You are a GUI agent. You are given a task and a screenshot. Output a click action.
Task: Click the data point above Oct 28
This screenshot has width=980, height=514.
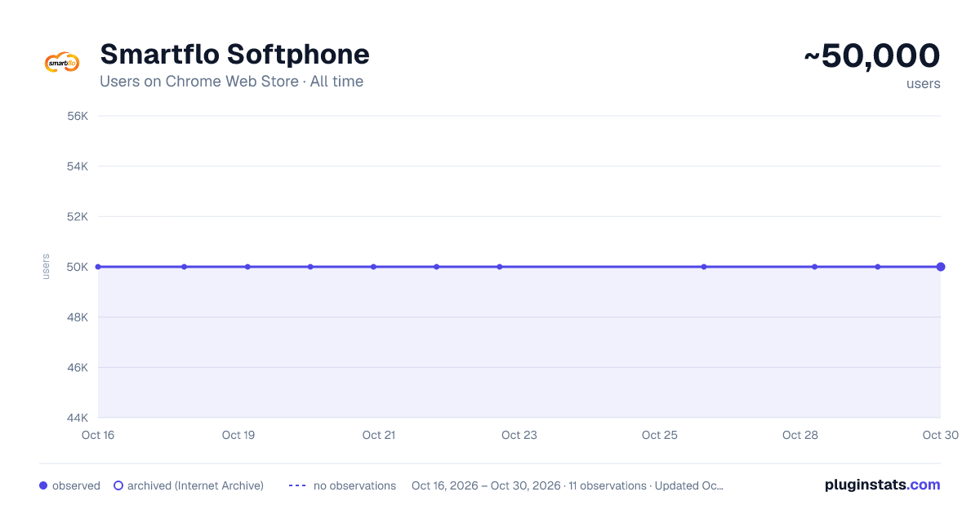point(814,267)
